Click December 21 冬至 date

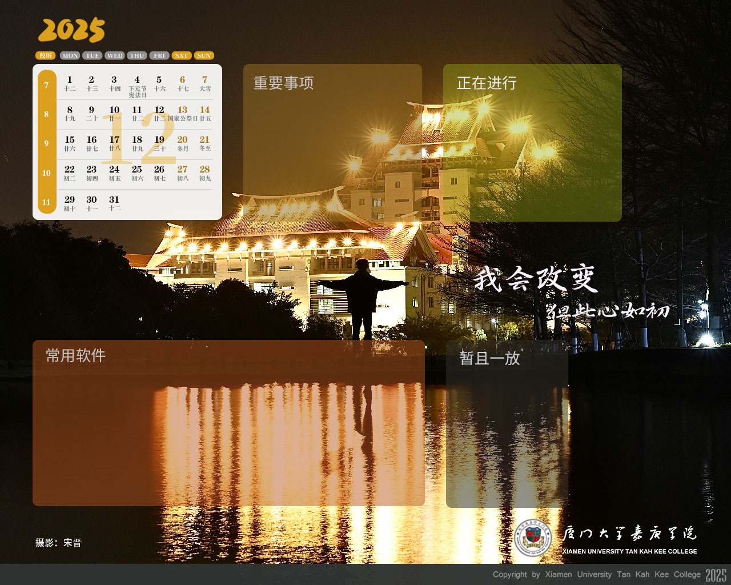coord(204,143)
